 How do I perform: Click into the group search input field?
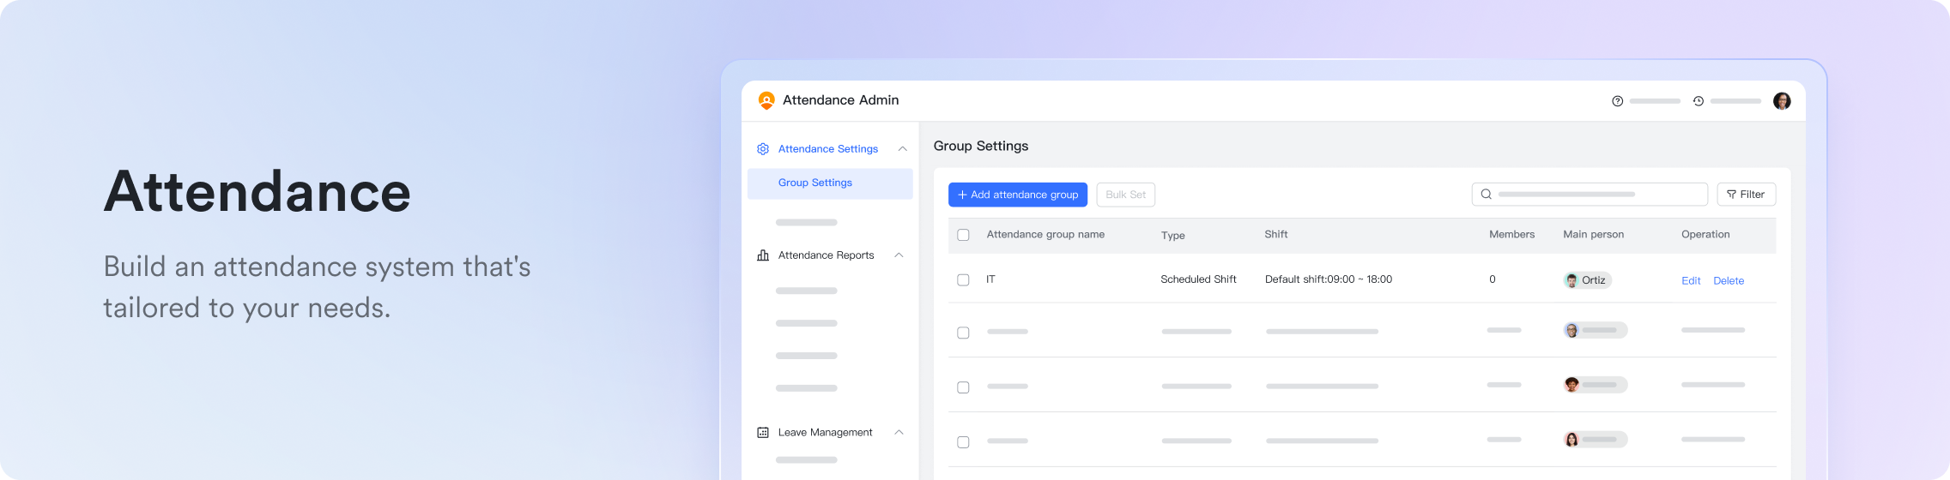pyautogui.click(x=1596, y=195)
